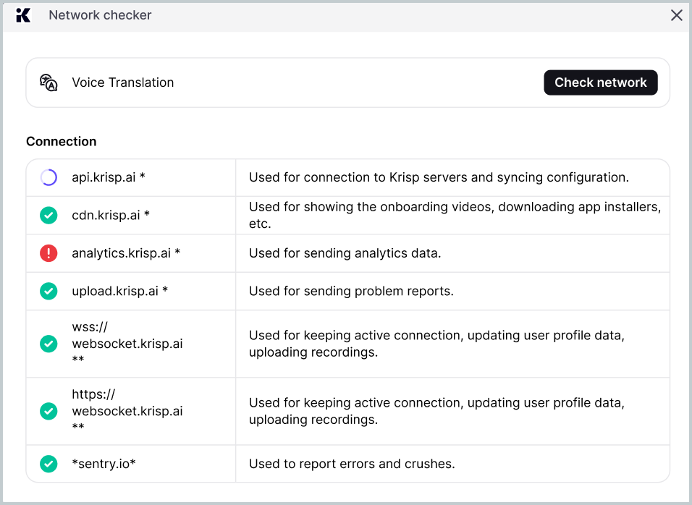The image size is (692, 505).
Task: Click the loading spinner beside api.krisp.ai
Action: point(48,177)
